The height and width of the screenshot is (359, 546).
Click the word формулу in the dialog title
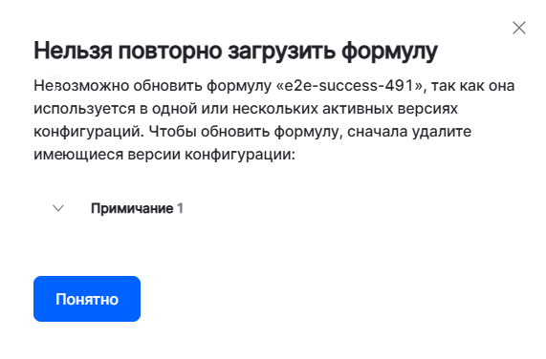pyautogui.click(x=389, y=52)
